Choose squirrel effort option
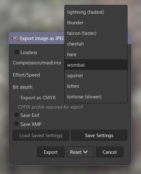Viewport: 141px width, 174px height. click(96, 76)
